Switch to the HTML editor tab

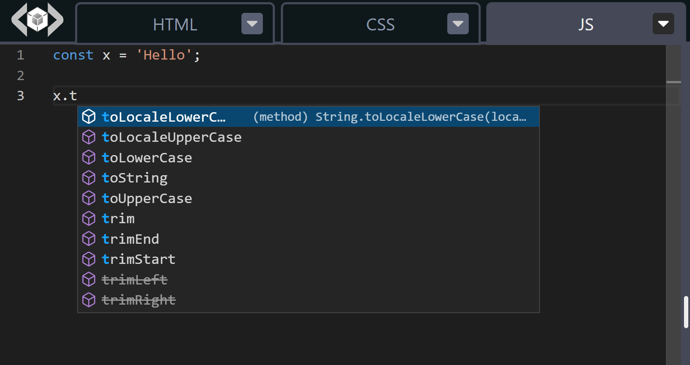click(175, 24)
